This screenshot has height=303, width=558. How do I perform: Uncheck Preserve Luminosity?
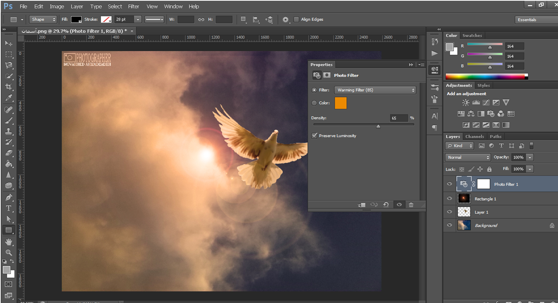[x=314, y=135]
